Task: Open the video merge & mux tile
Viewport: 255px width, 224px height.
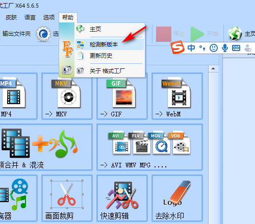Action: click(46, 147)
